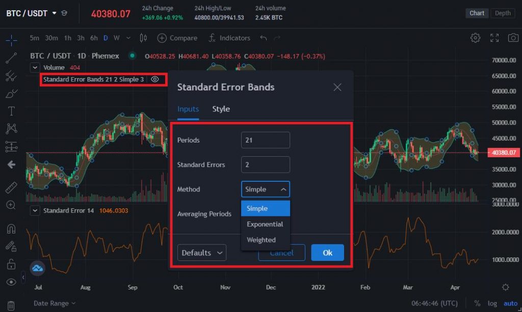
Task: Open the Zoom In magnifier tool
Action: [11, 205]
